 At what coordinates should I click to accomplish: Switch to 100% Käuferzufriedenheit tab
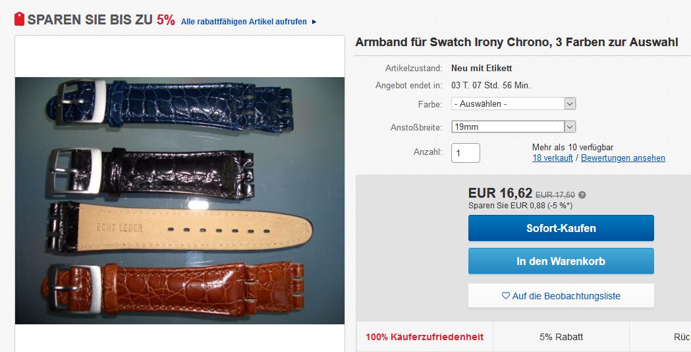424,337
